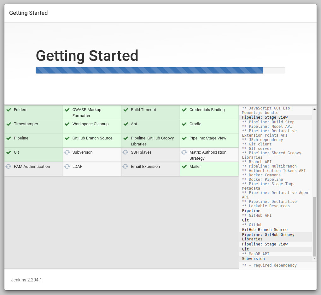Click the Build Timeout plugin label
The height and width of the screenshot is (295, 321).
coord(143,109)
